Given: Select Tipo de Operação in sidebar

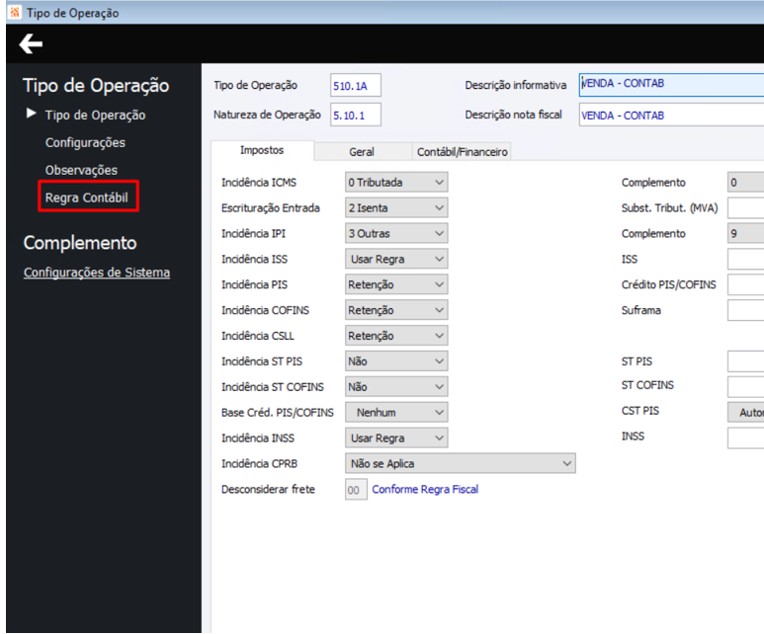Looking at the screenshot, I should (x=95, y=115).
